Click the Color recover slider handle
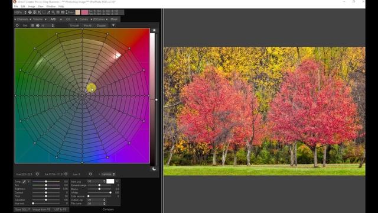 pos(89,196)
